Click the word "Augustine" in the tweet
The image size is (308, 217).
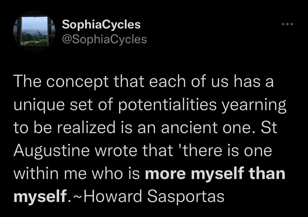[x=51, y=151]
